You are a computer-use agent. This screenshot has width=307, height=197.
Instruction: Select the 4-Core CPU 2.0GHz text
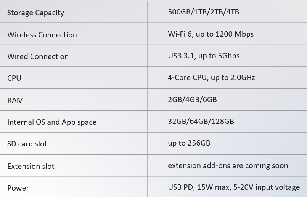point(211,77)
